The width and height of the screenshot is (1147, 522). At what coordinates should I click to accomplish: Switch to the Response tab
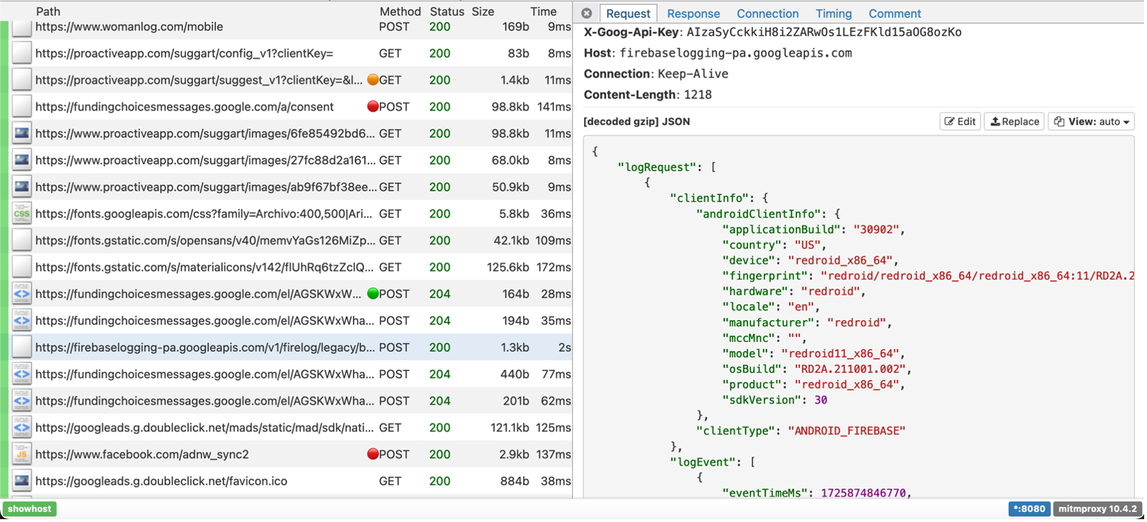tap(693, 13)
